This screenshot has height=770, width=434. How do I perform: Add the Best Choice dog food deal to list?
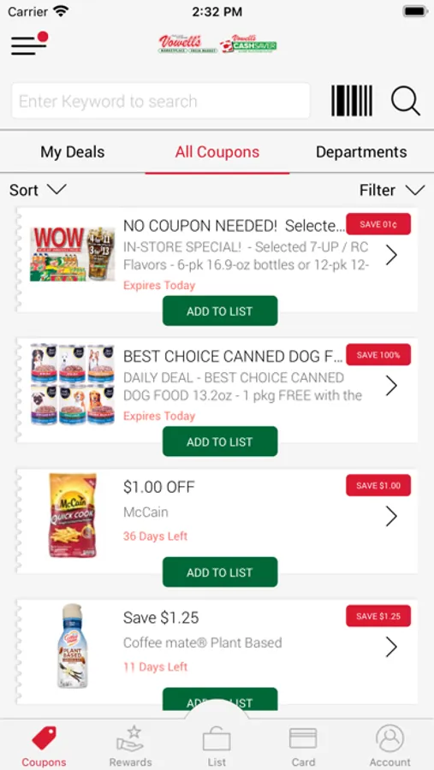click(x=220, y=441)
